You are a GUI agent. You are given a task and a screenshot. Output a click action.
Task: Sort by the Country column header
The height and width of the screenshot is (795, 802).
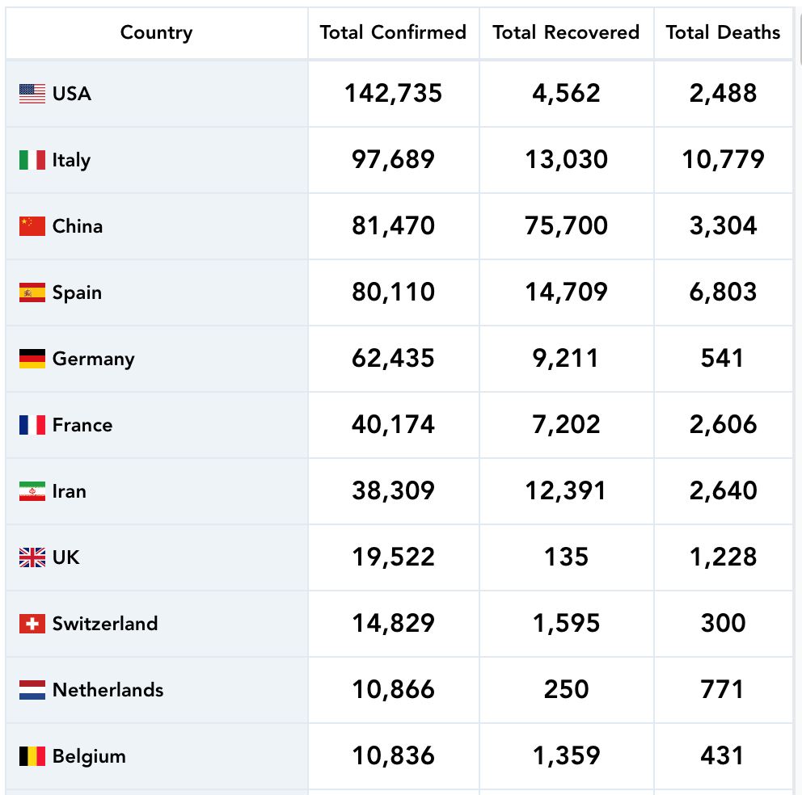(156, 33)
